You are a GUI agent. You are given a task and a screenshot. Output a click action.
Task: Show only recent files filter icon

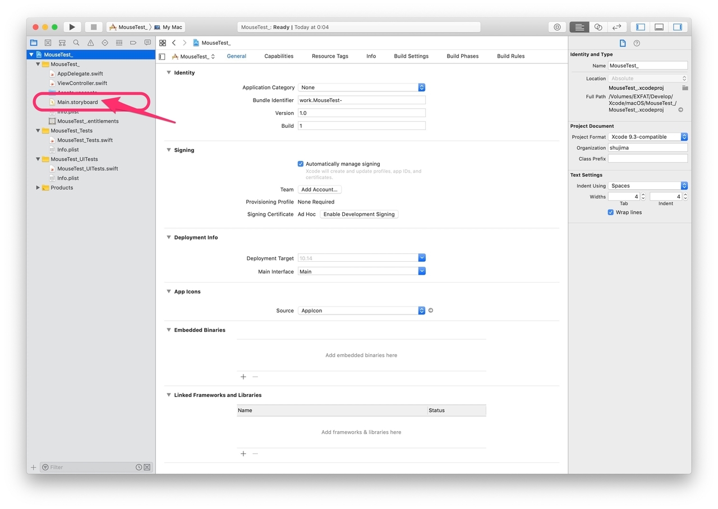coord(139,467)
